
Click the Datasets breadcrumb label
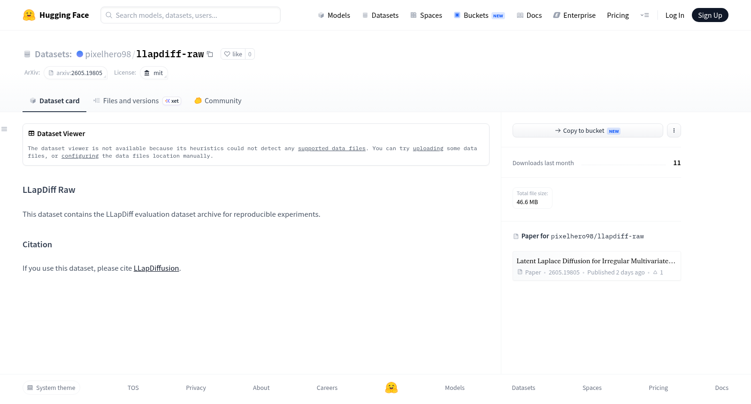pyautogui.click(x=53, y=54)
